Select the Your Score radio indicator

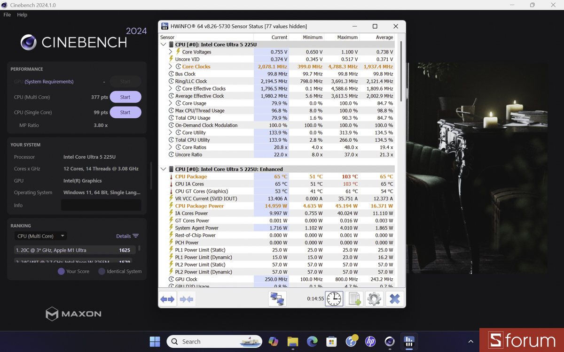tap(61, 271)
